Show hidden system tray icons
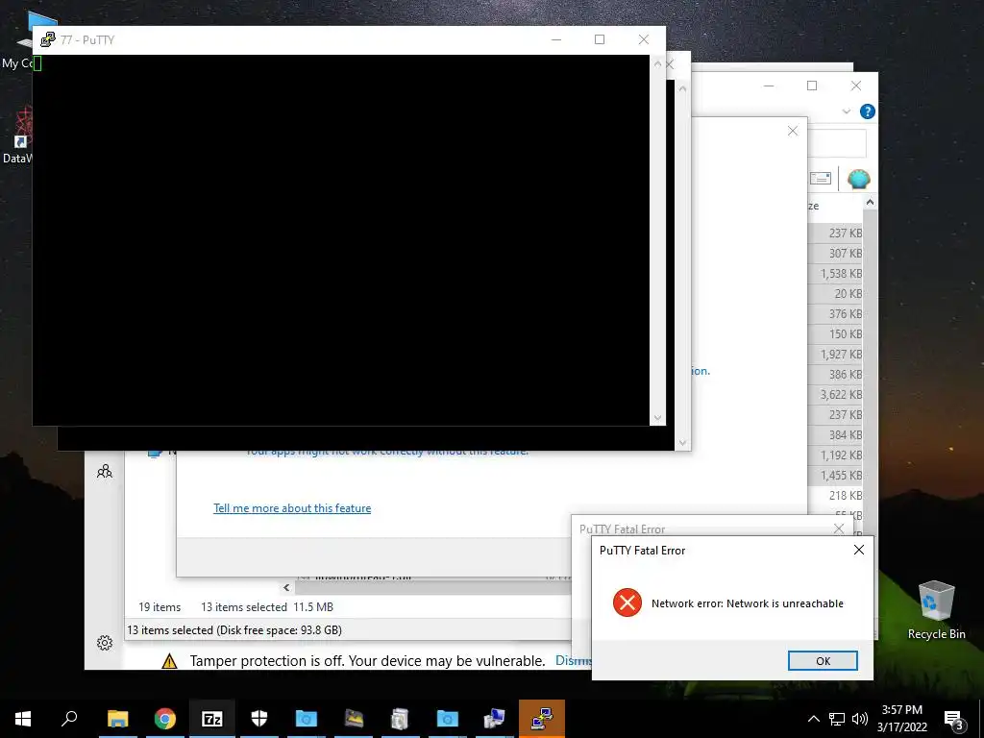 (813, 719)
